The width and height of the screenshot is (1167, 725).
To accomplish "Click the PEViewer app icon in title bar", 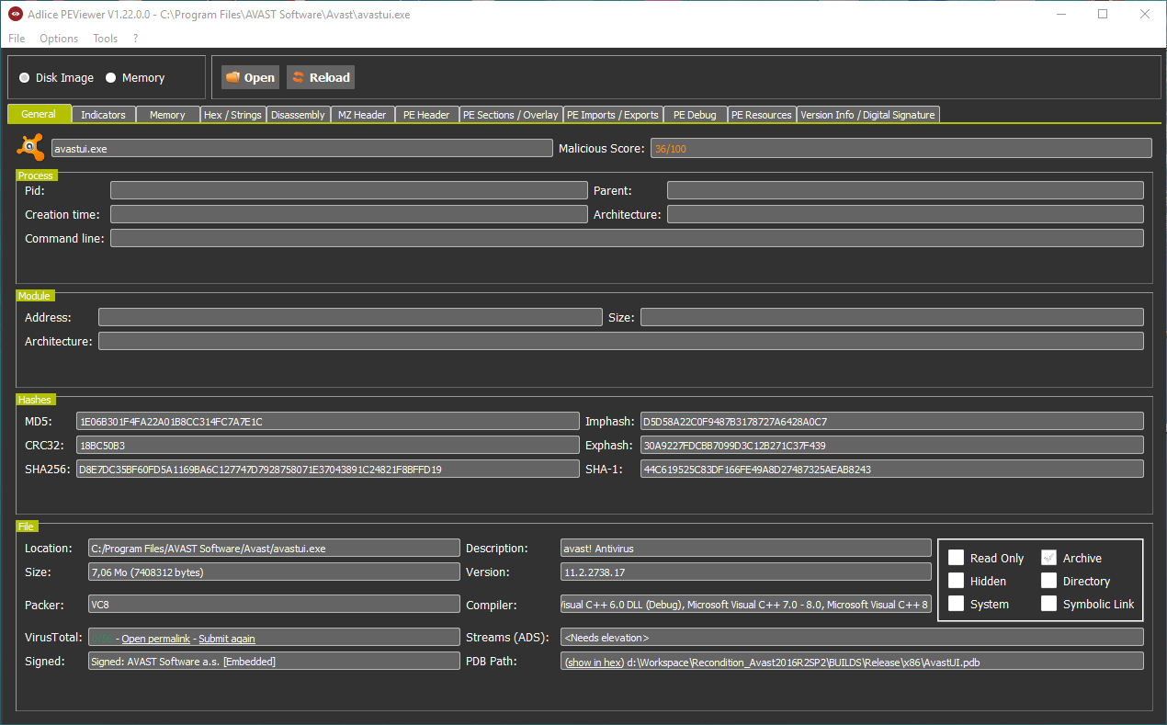I will coord(16,15).
